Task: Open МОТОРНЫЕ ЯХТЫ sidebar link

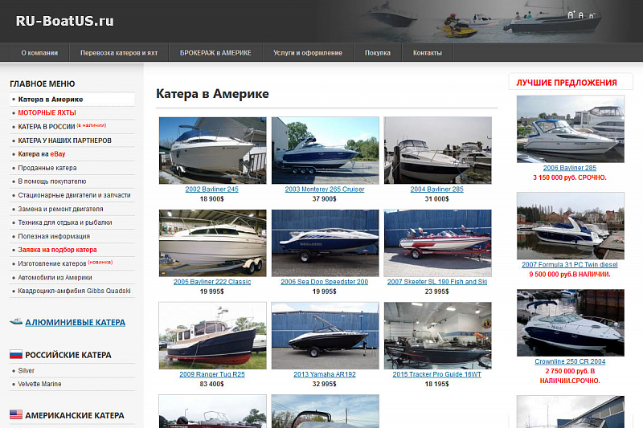Action: [x=47, y=112]
